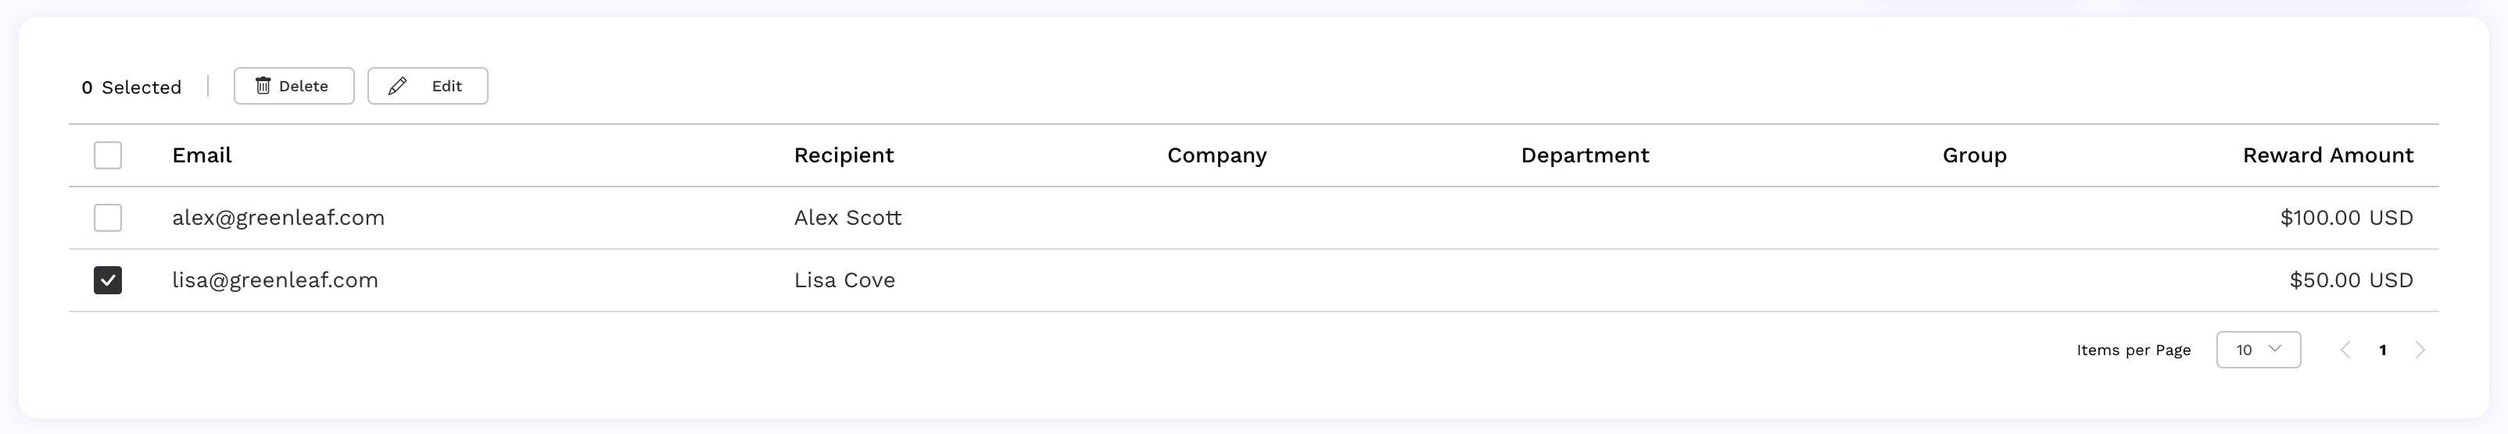
Task: Go to previous page arrow
Action: (2345, 350)
